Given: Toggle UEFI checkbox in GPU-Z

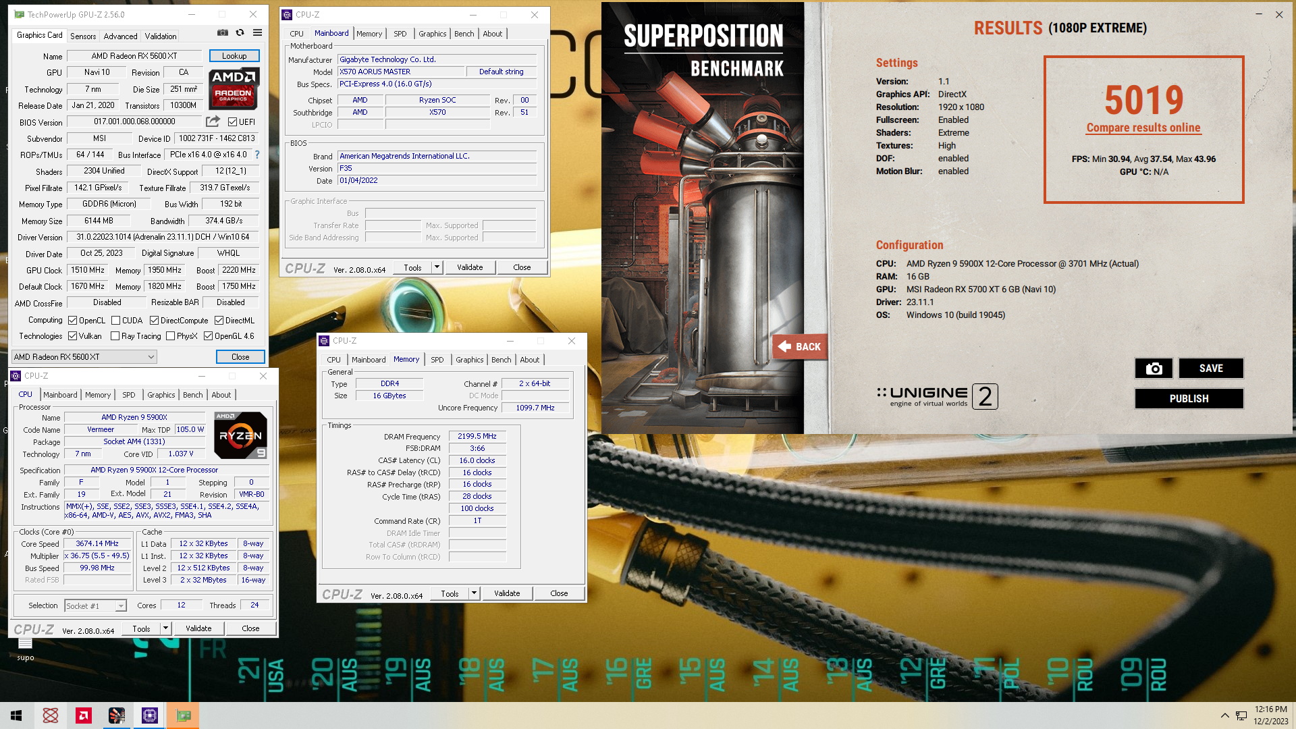Looking at the screenshot, I should point(232,122).
